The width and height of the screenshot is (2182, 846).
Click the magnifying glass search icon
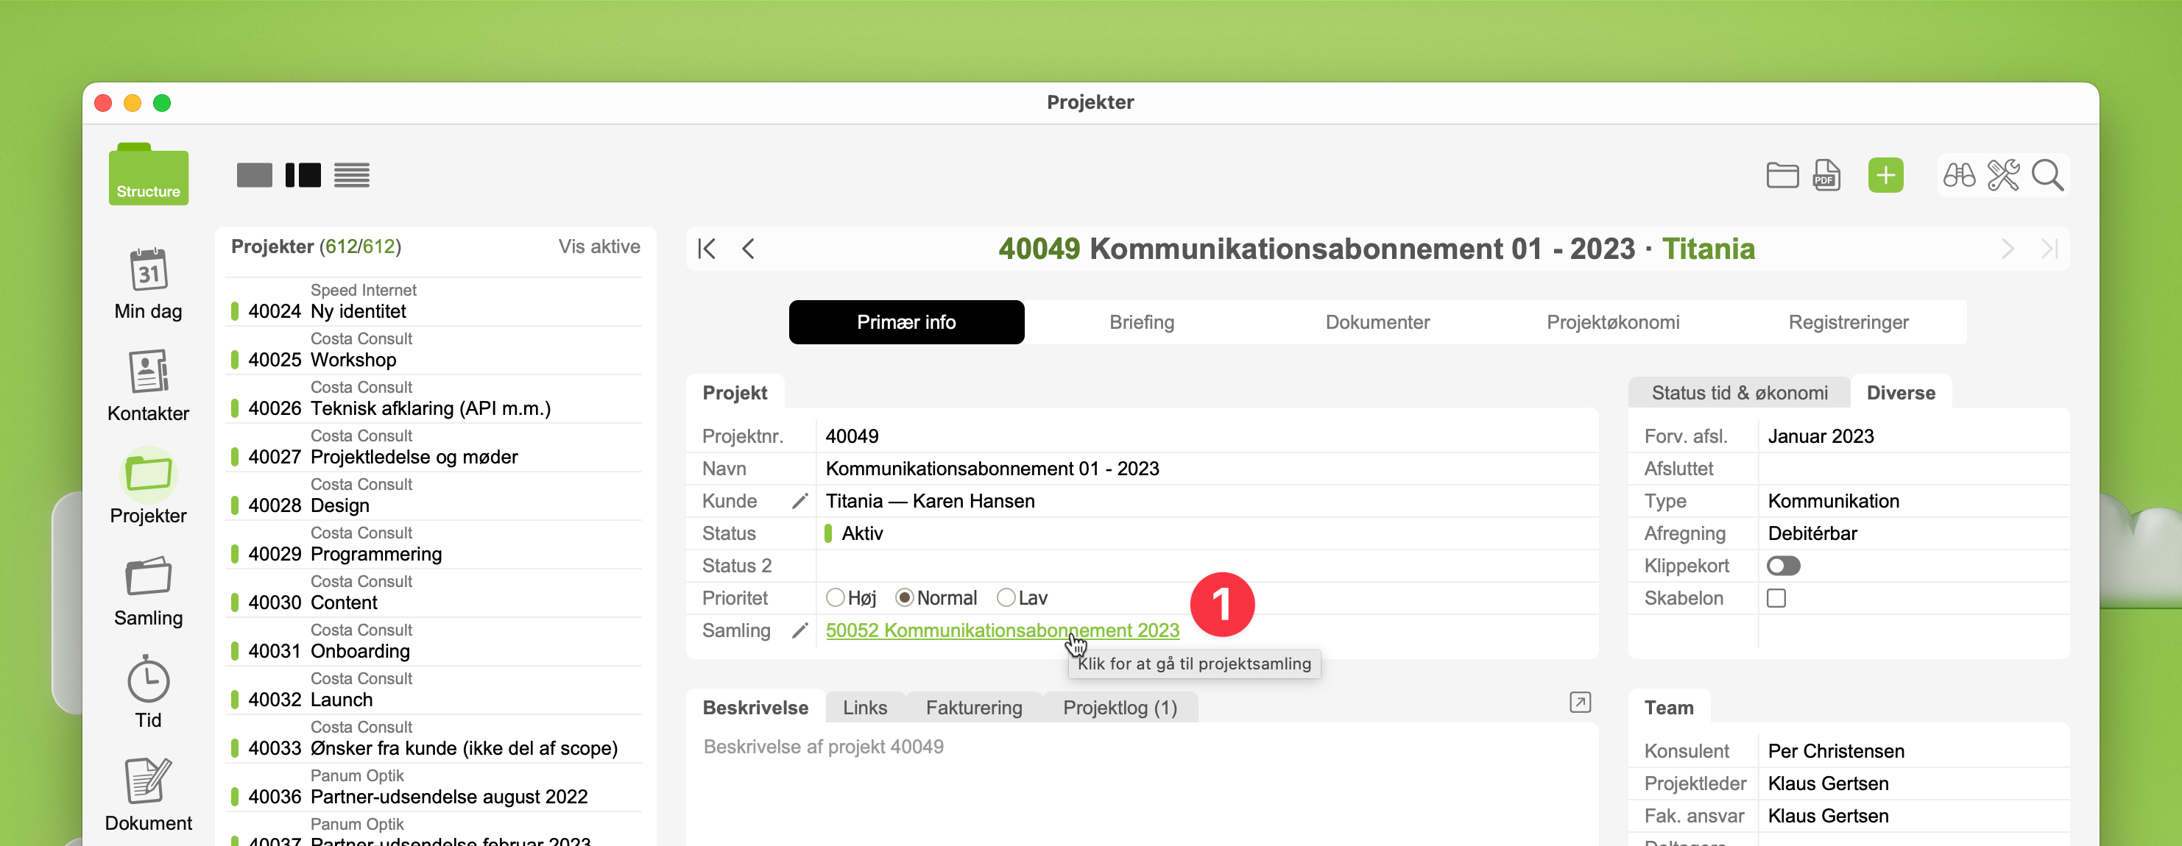(2047, 175)
